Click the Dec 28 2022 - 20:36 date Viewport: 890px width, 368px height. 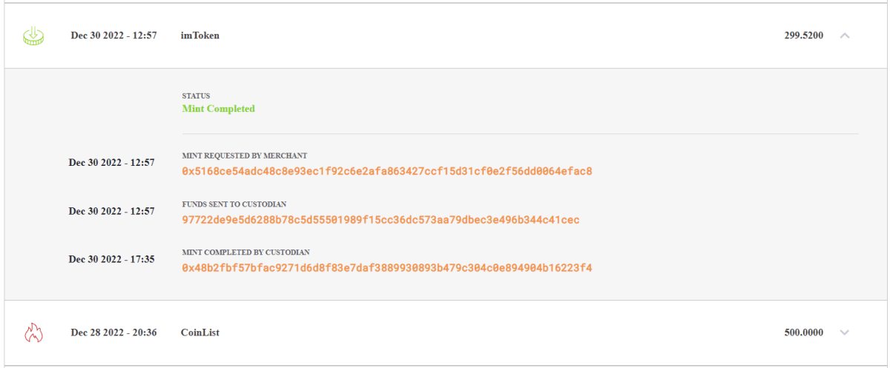(x=113, y=333)
